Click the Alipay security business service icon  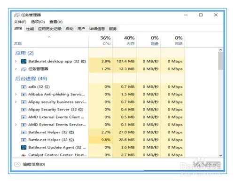(x=23, y=102)
